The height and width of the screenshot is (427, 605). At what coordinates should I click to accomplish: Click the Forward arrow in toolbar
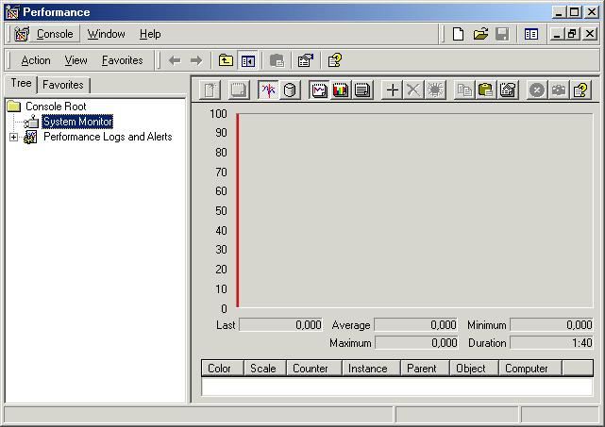(x=196, y=60)
